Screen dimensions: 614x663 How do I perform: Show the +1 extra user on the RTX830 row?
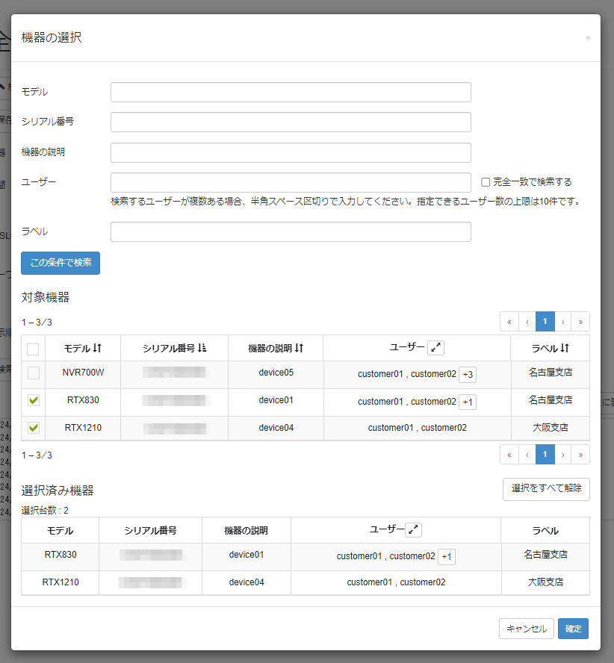click(x=468, y=402)
